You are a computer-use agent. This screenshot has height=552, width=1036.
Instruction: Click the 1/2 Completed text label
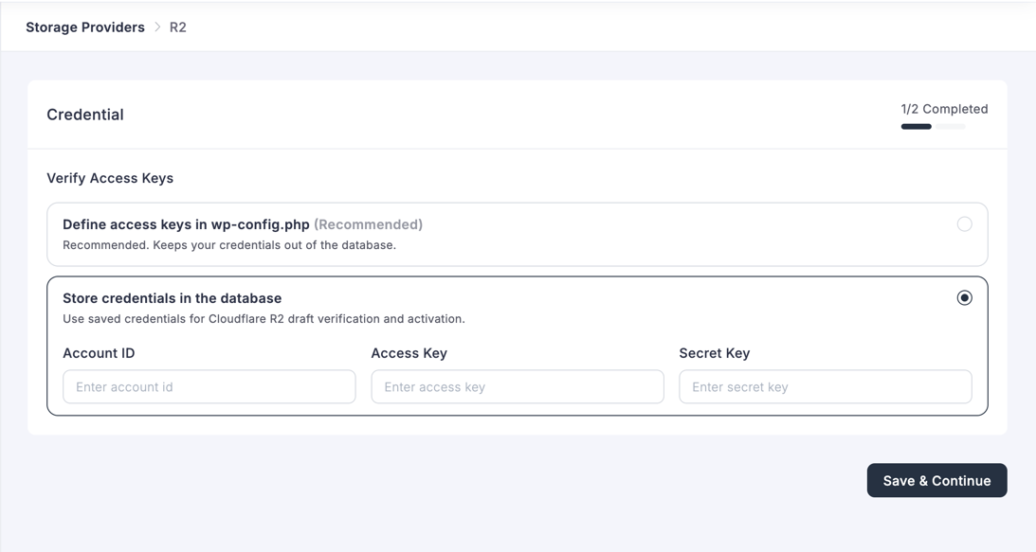tap(944, 108)
